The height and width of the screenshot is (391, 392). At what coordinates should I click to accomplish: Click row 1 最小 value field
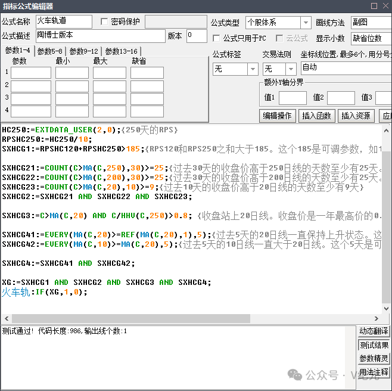coord(72,73)
